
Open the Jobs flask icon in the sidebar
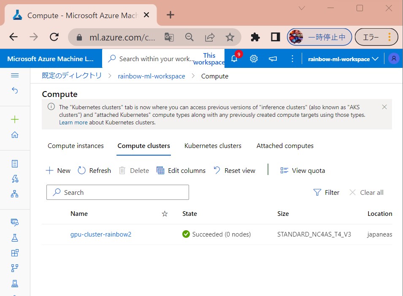tap(15, 238)
